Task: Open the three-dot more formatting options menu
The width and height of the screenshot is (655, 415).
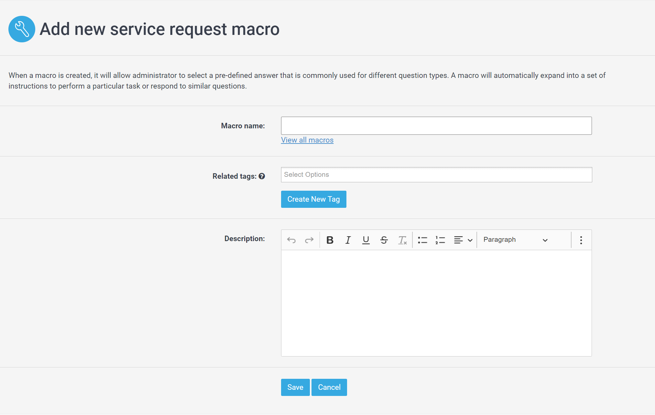Action: click(581, 240)
